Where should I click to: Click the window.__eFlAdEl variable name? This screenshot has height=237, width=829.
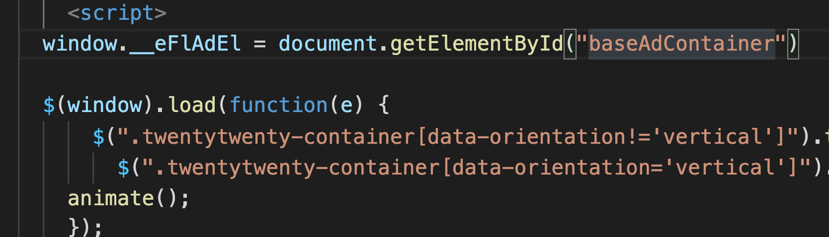(142, 44)
